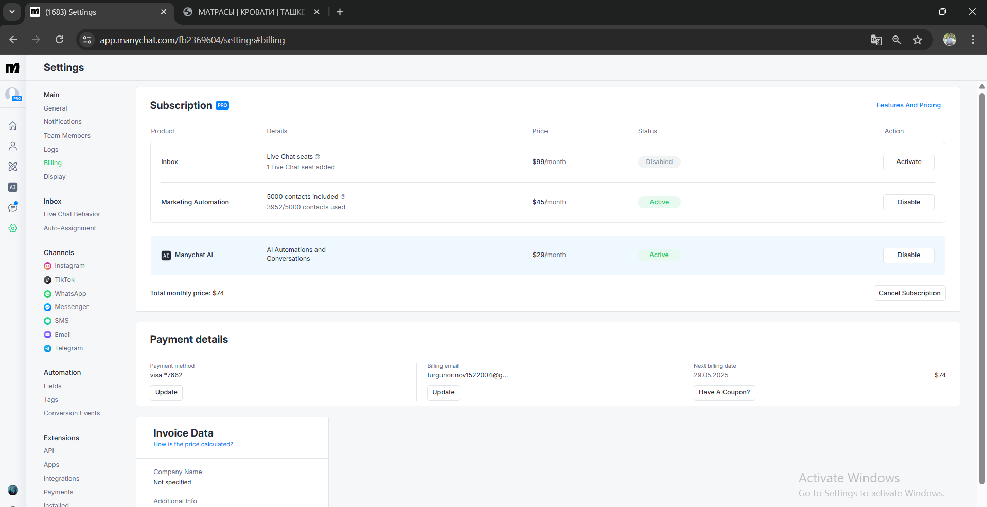987x507 pixels.
Task: Bookmark this page with star icon
Action: 918,40
